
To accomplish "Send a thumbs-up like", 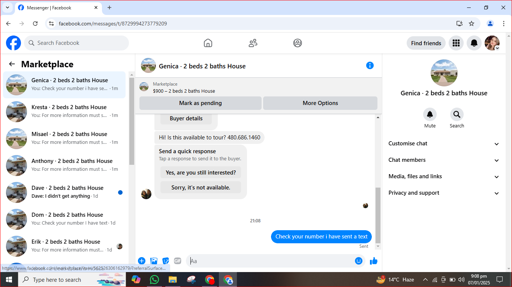I will (x=374, y=261).
